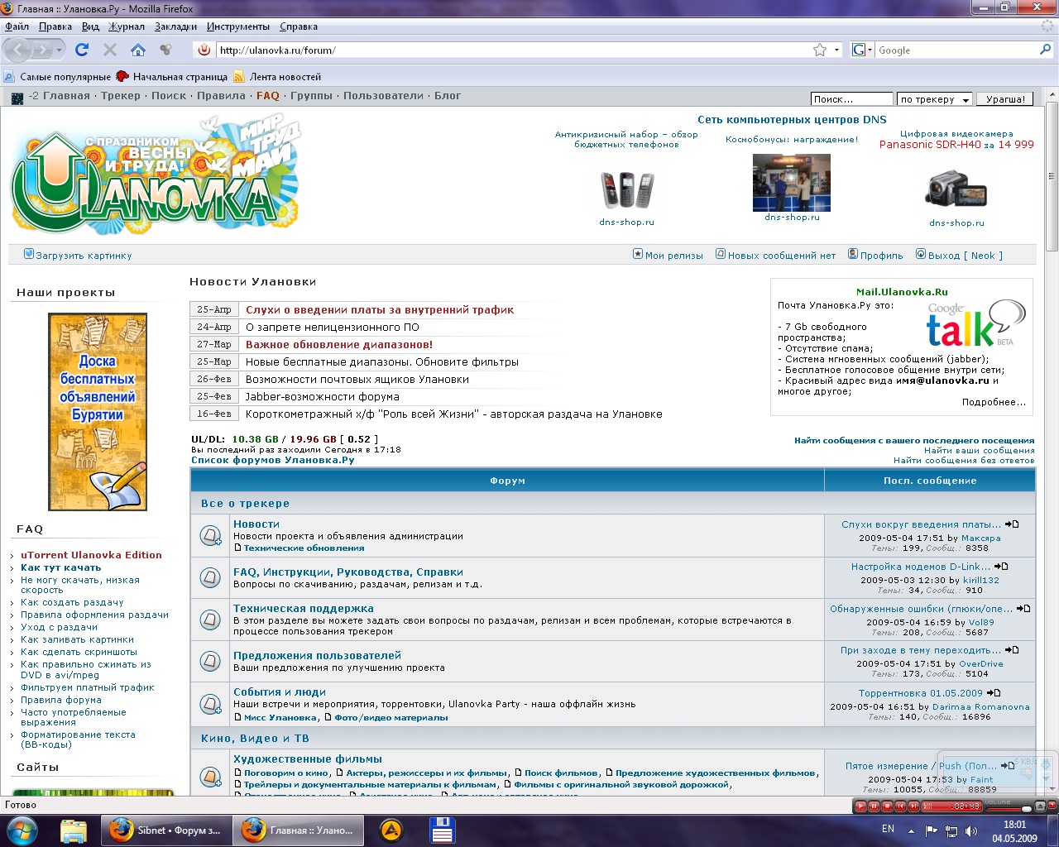Open the 'Техническая поддержка' forum link

303,608
